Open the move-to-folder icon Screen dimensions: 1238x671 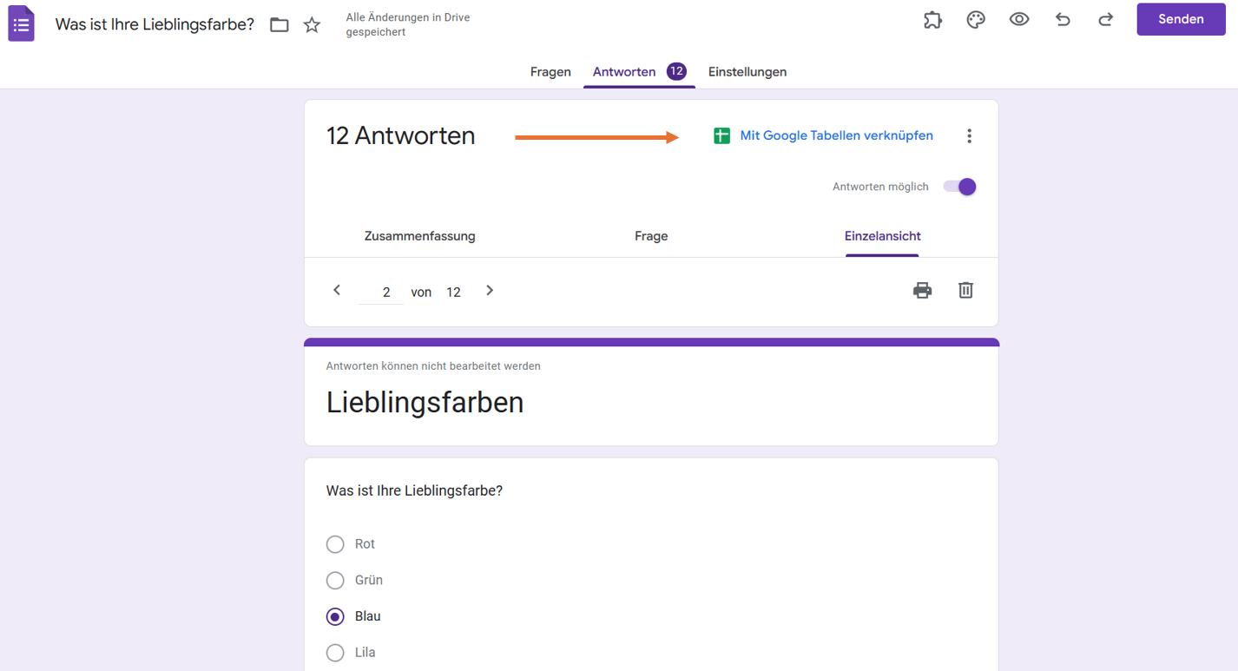click(x=279, y=24)
